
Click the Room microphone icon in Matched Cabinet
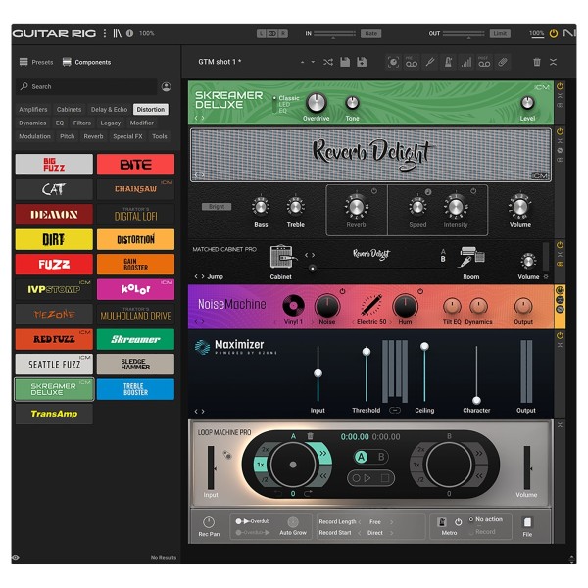click(x=472, y=257)
